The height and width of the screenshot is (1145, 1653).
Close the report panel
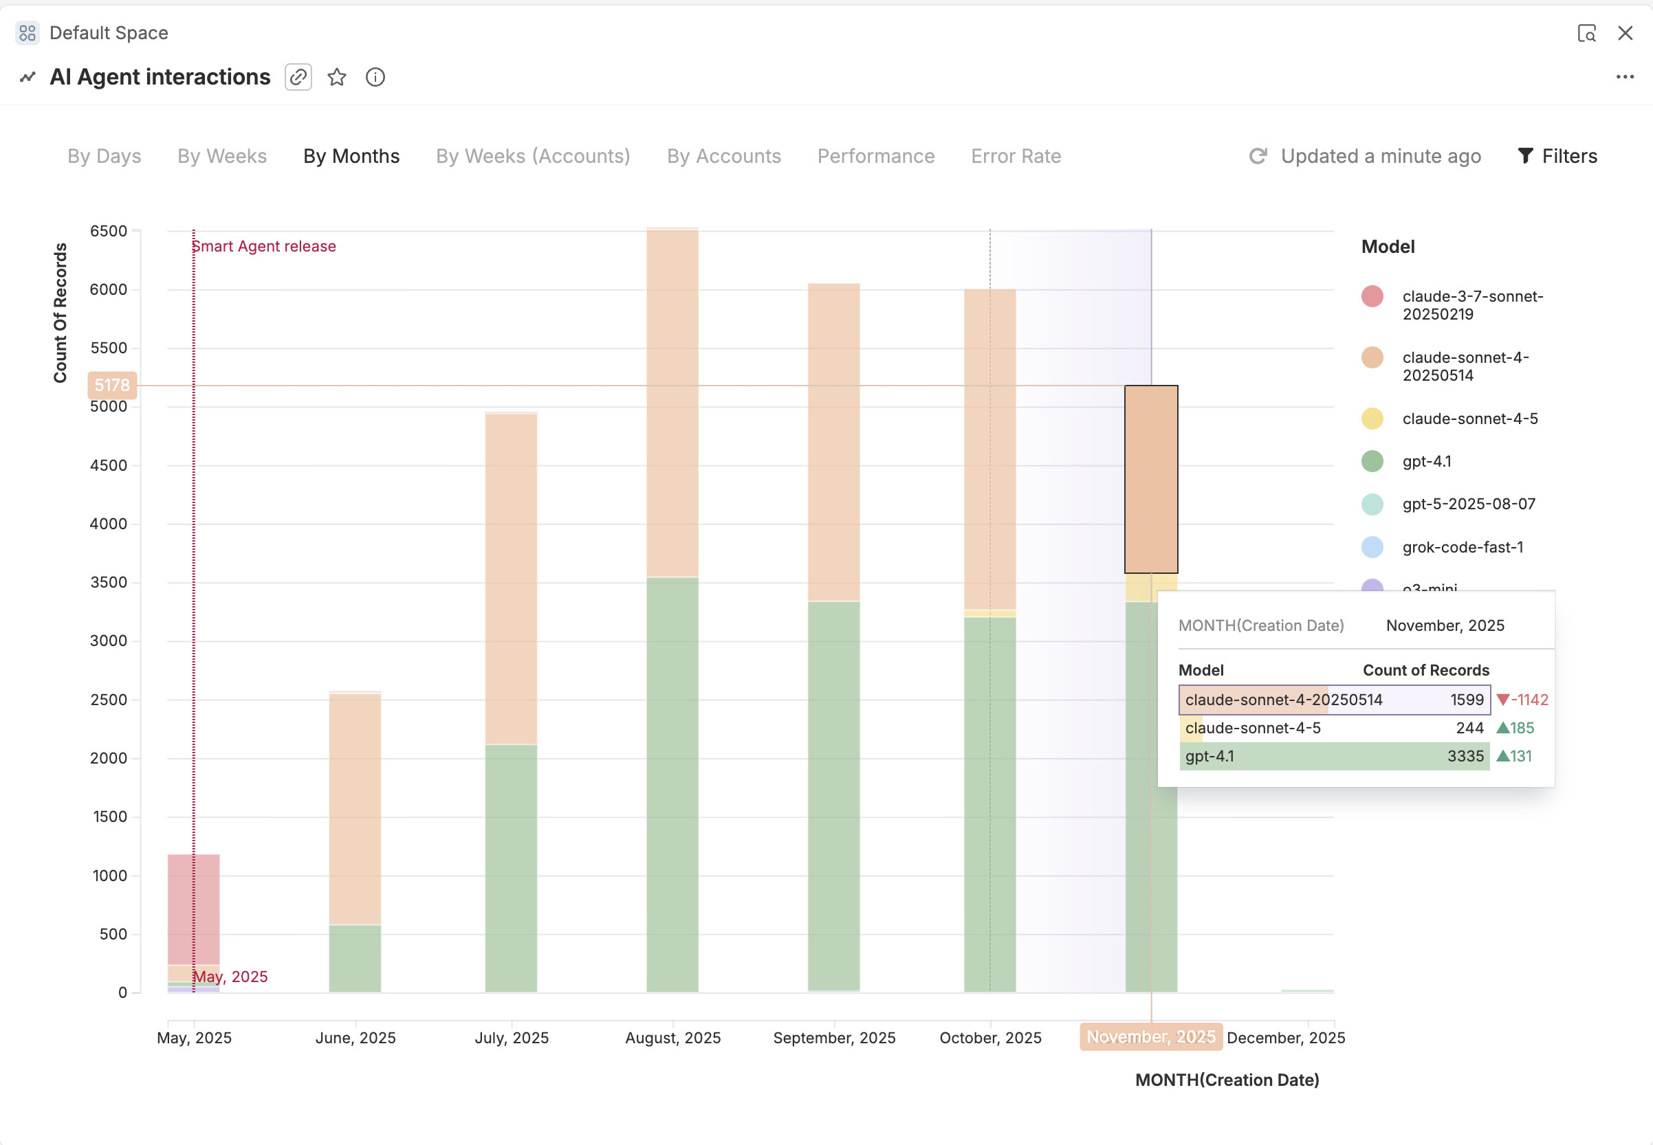[x=1625, y=33]
